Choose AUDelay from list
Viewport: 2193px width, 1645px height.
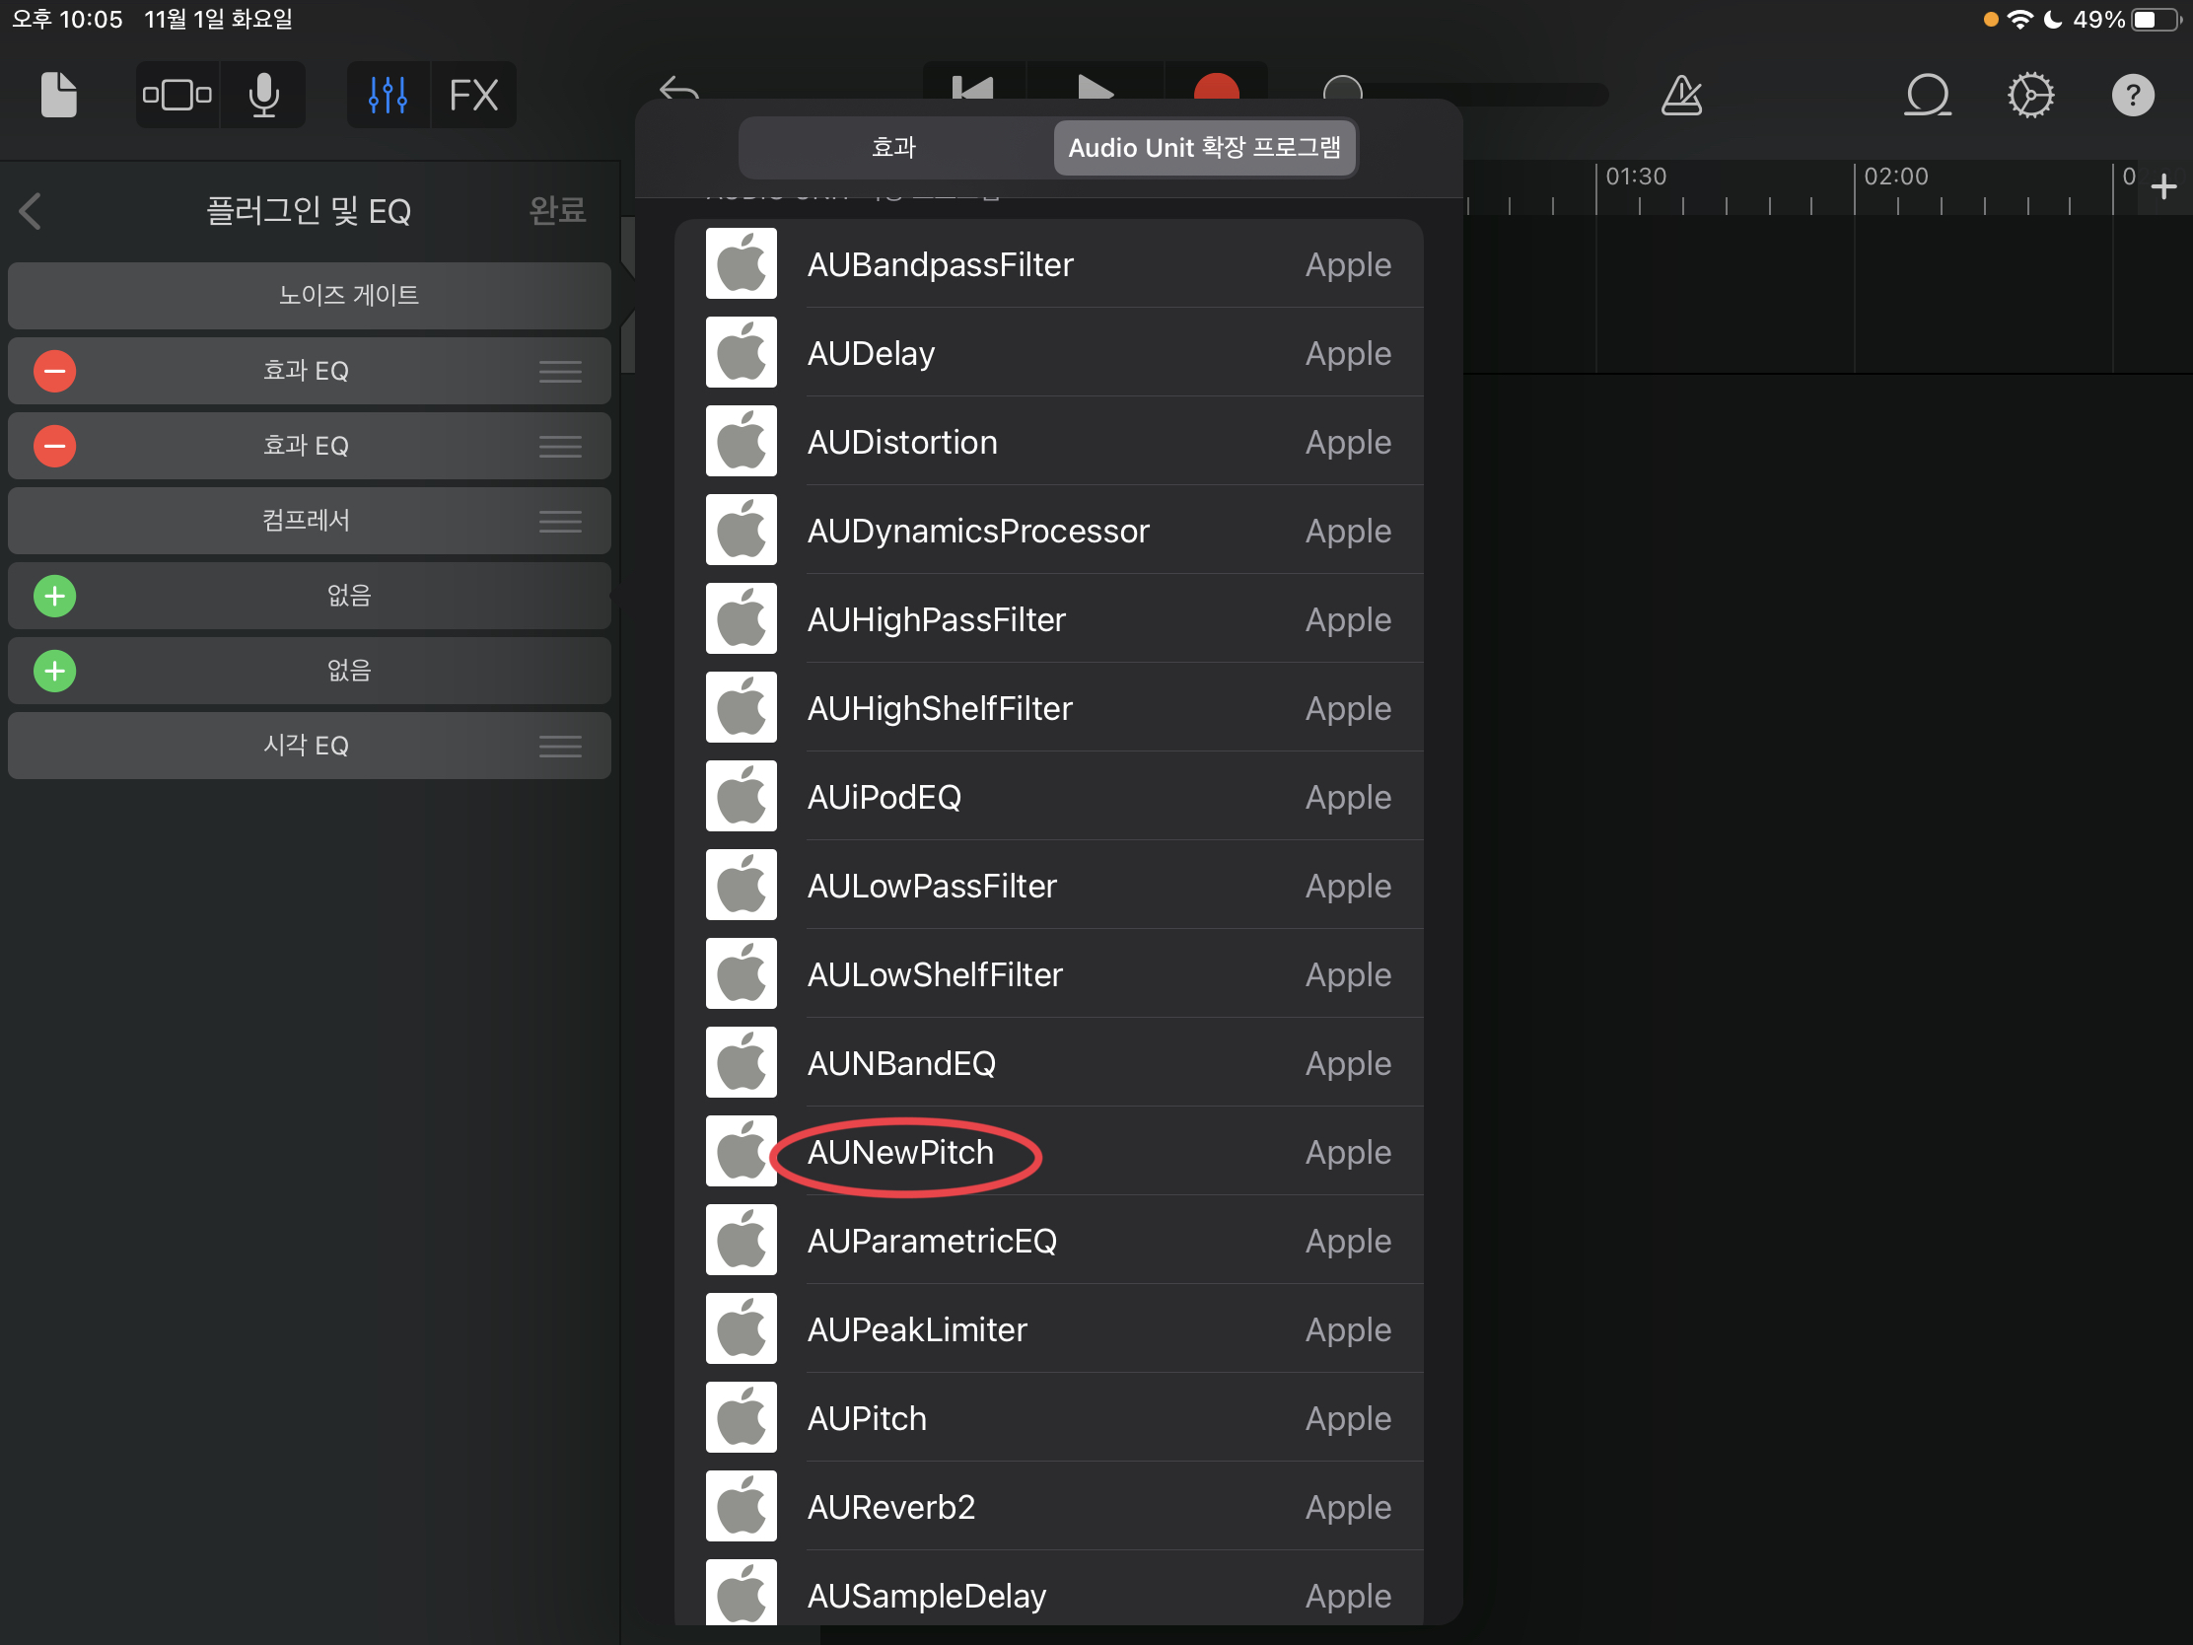[1049, 353]
